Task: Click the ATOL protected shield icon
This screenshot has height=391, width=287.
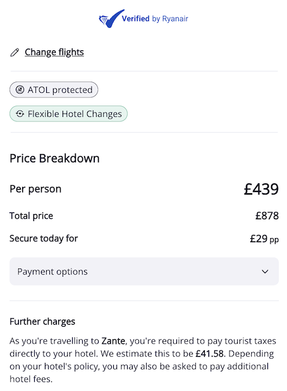Action: pyautogui.click(x=20, y=90)
